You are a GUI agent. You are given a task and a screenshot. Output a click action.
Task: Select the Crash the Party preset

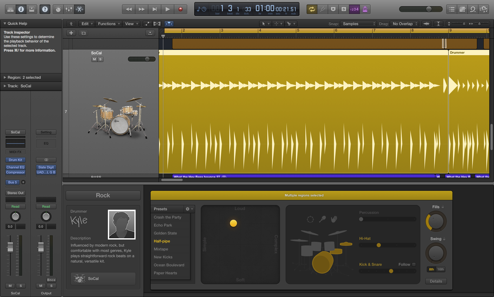click(x=167, y=217)
